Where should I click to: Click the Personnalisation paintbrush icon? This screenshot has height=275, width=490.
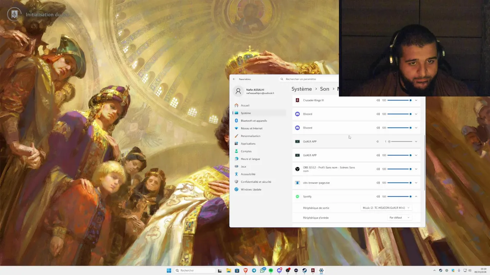click(236, 136)
